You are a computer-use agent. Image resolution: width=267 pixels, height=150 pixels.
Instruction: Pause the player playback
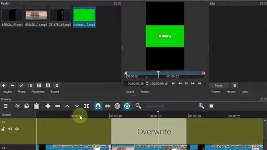(186, 83)
